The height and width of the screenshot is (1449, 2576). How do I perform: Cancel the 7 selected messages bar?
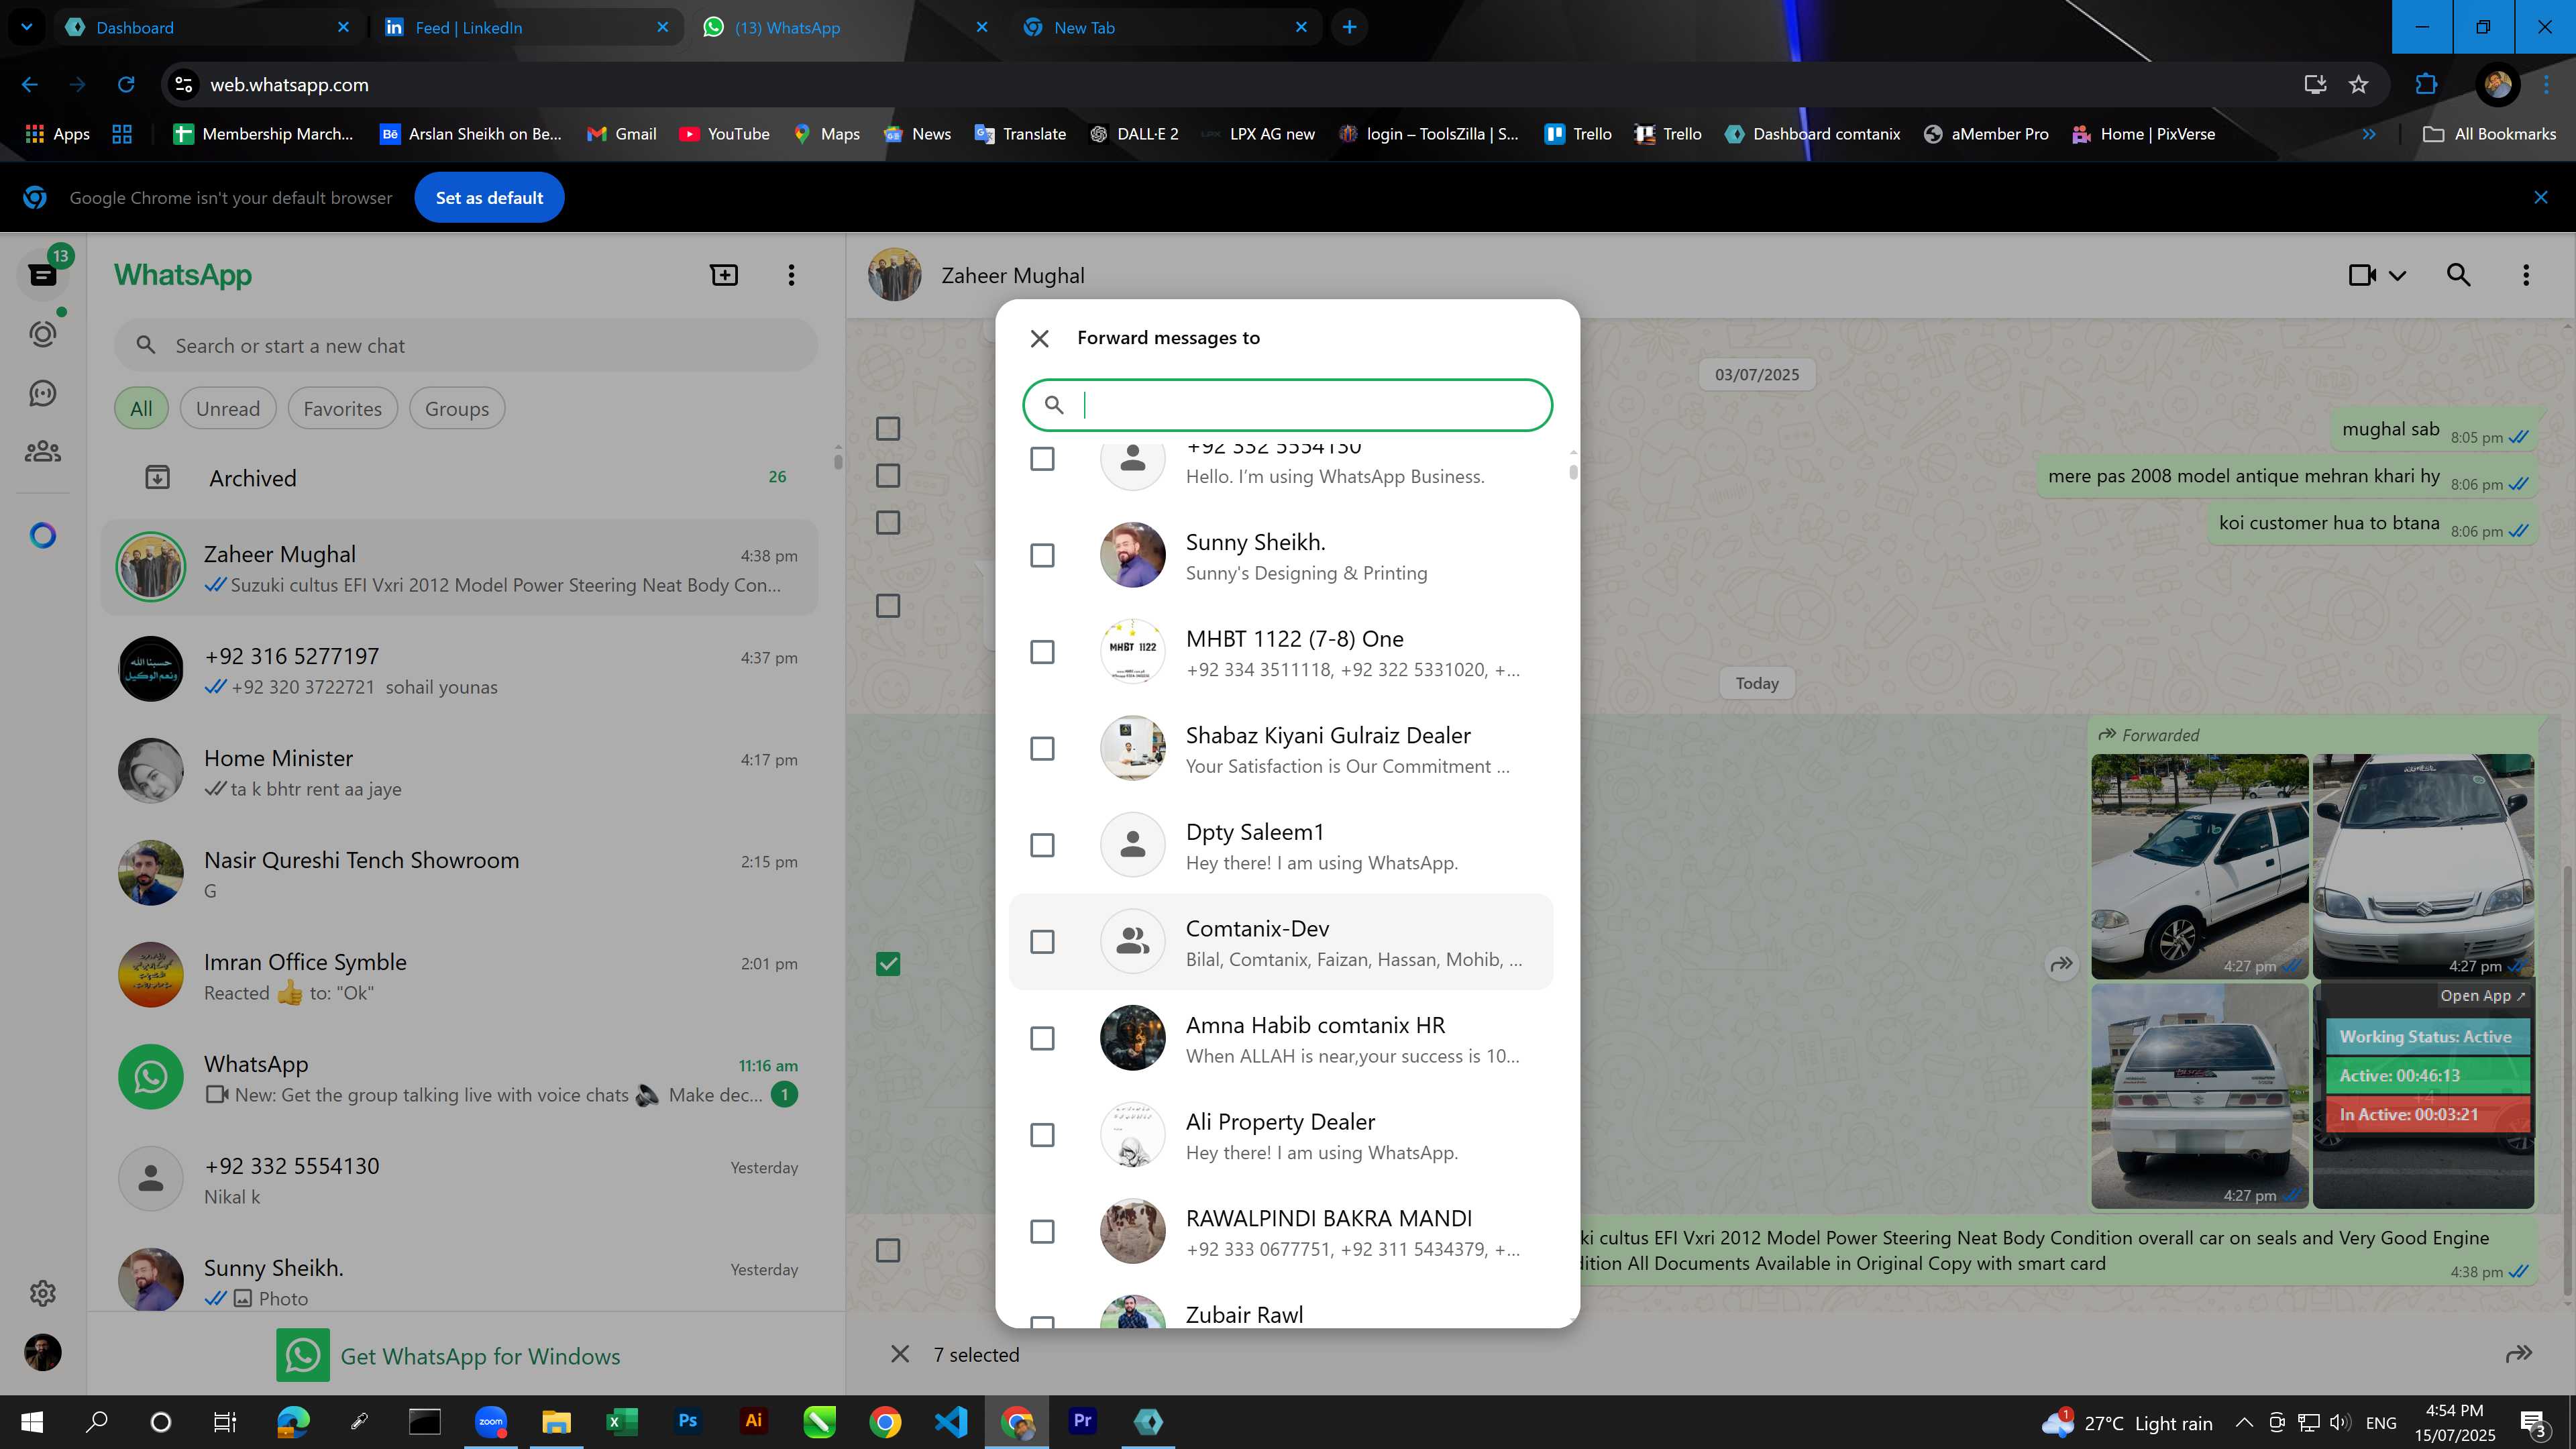point(900,1354)
